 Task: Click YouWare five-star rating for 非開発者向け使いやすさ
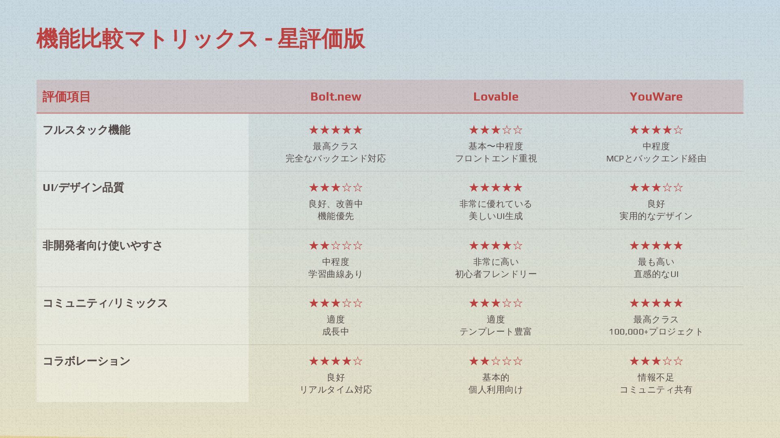(x=656, y=245)
